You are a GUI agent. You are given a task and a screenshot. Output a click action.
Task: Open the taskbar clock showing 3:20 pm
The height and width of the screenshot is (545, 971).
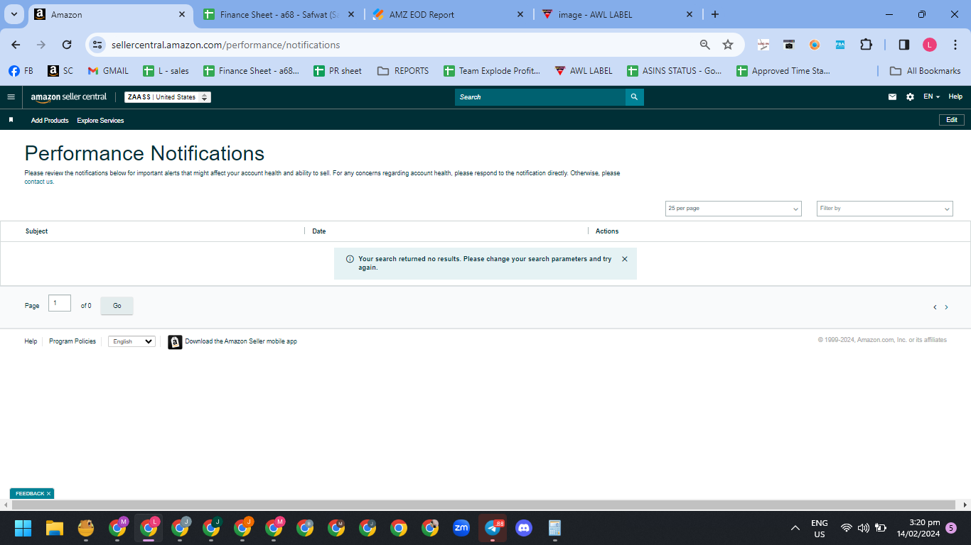tap(918, 528)
